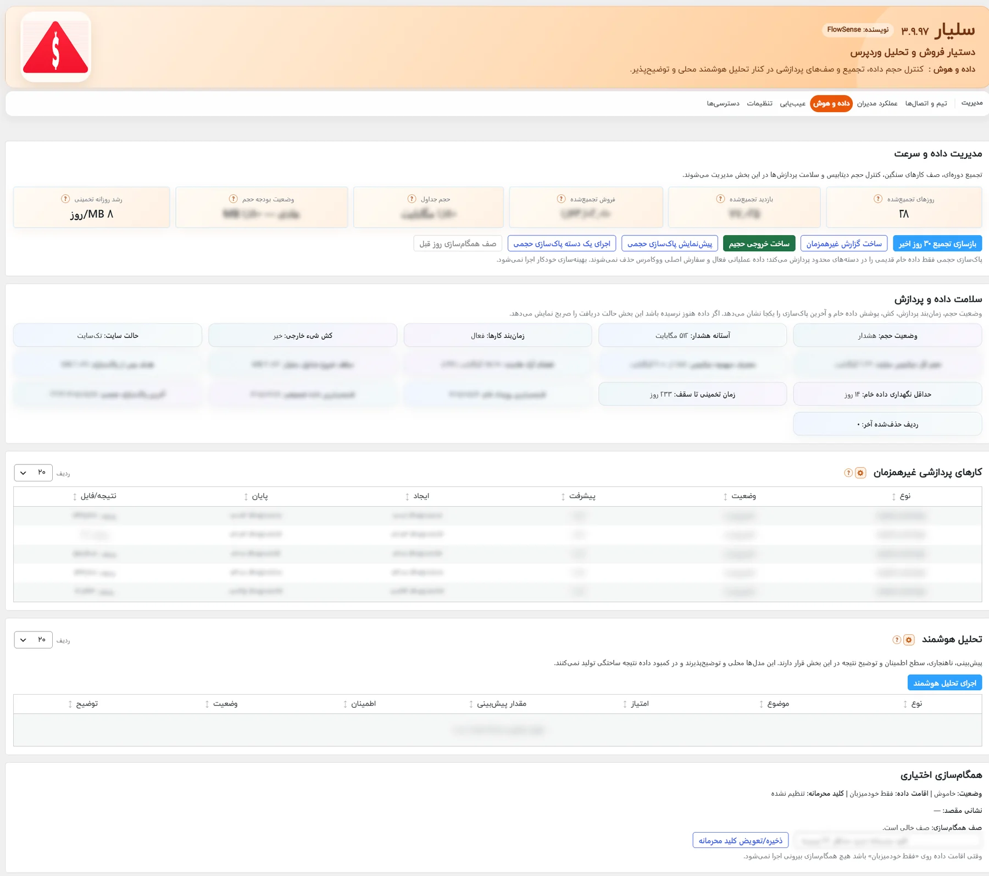Open row count dropdown for تحلیل هوشمند
Viewport: 989px width, 876px height.
pos(33,640)
